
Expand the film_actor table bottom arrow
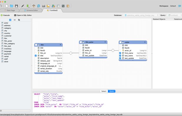(x=93, y=57)
